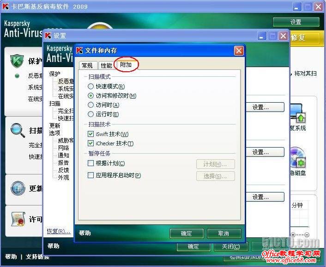326x267 pixels.
Task: Open 计划(H)... schedule button
Action: point(215,164)
